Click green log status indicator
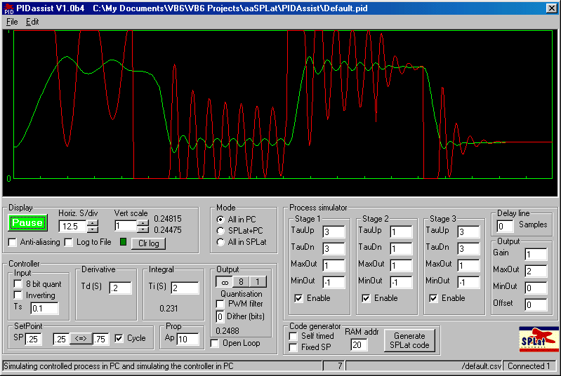 click(x=123, y=243)
